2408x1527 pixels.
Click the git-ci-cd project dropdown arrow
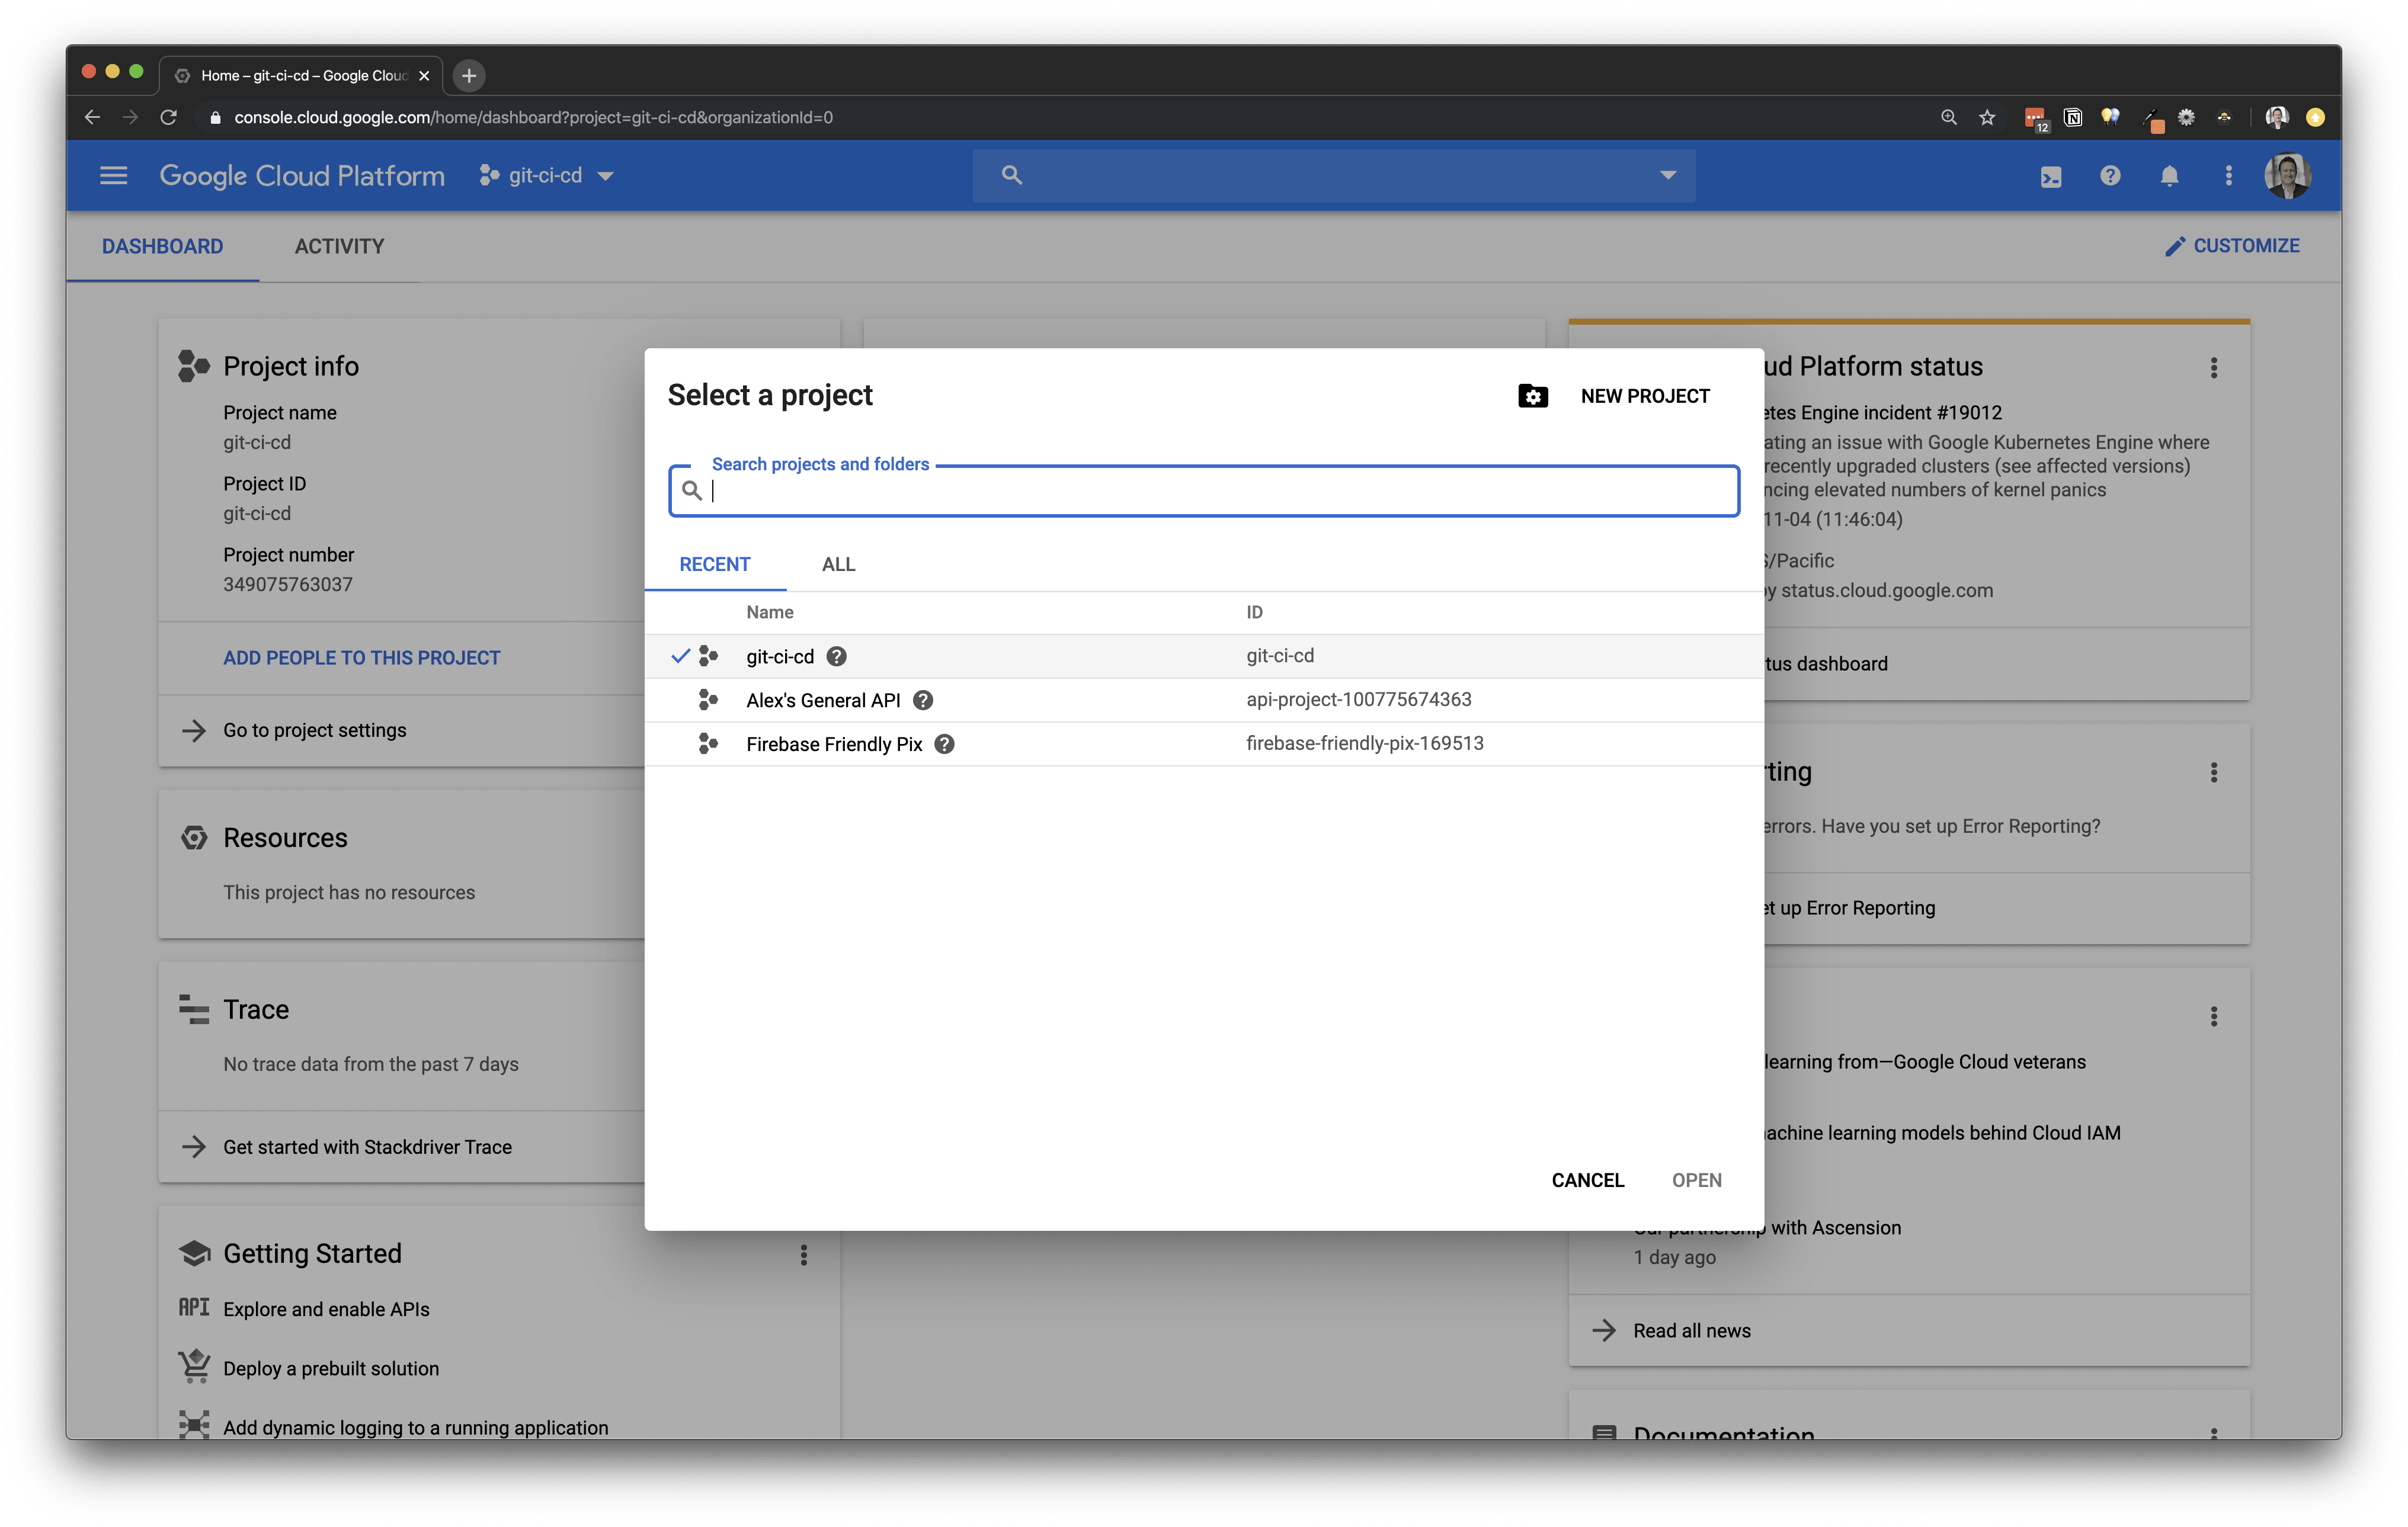tap(607, 174)
